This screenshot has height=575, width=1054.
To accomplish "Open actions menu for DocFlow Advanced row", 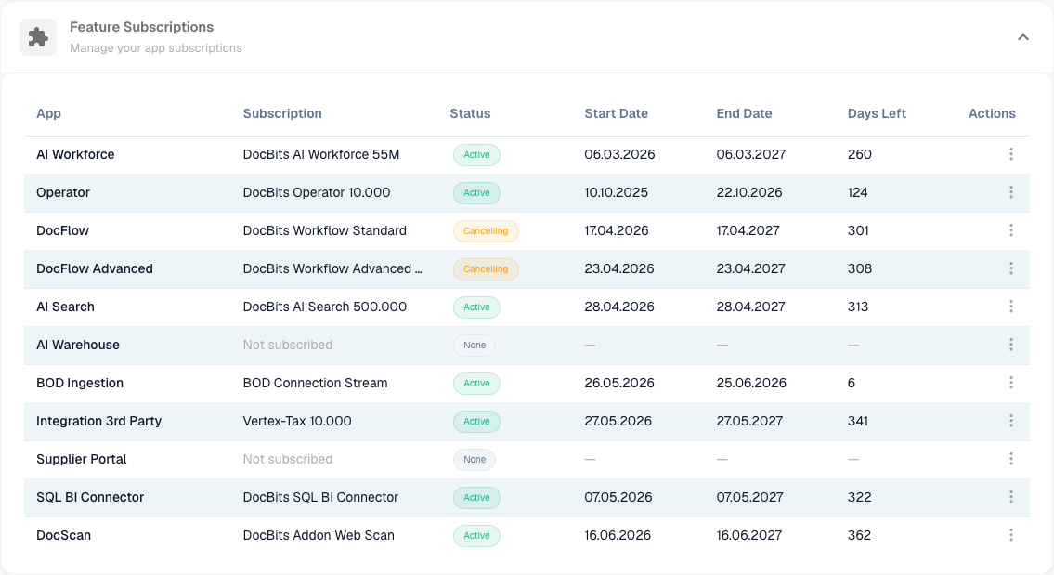I will [1010, 269].
